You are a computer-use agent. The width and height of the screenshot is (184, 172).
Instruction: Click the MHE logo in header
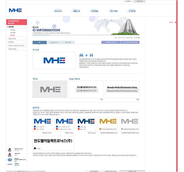(x=15, y=10)
